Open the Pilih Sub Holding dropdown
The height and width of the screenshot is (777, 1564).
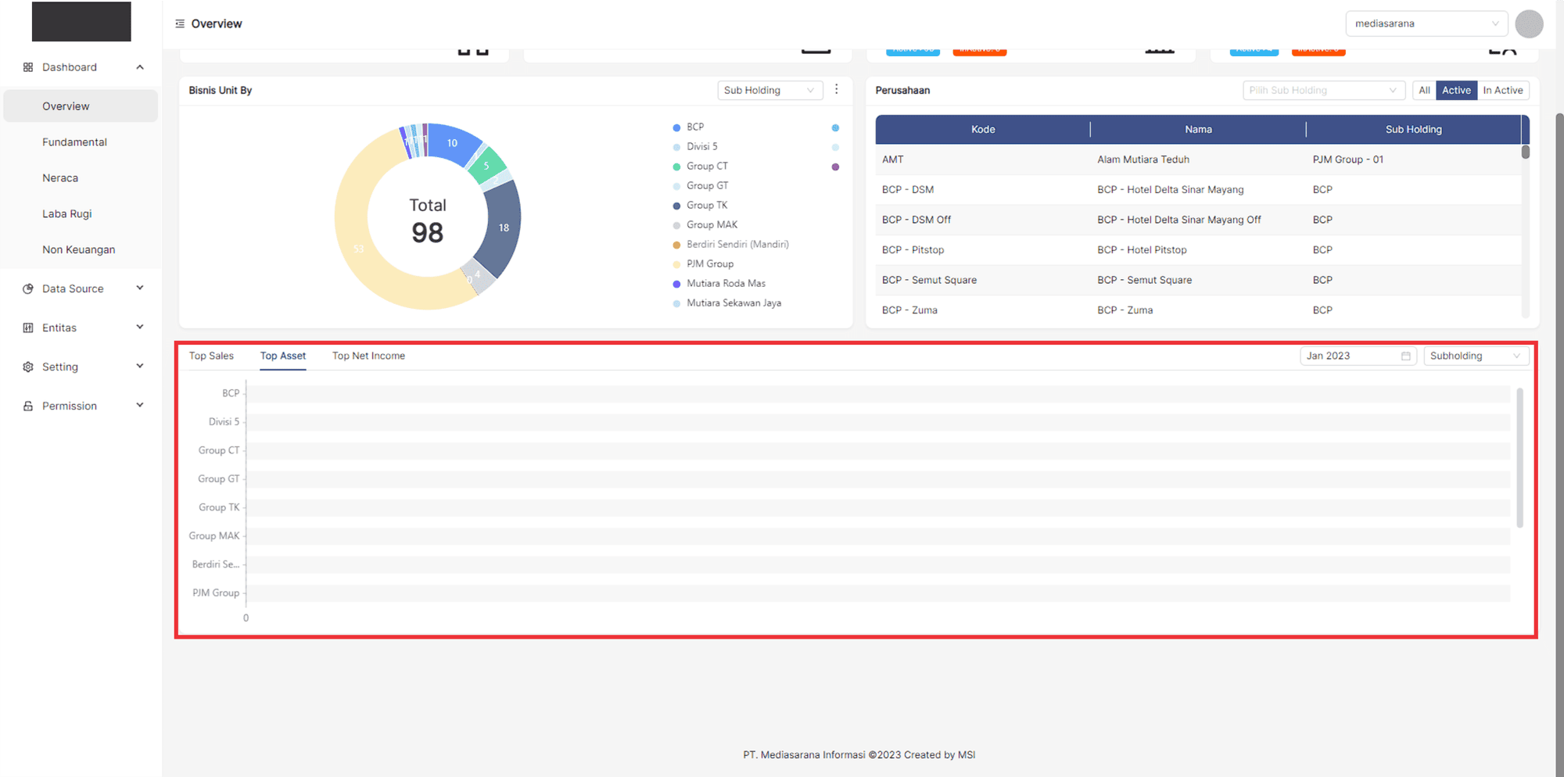tap(1323, 91)
